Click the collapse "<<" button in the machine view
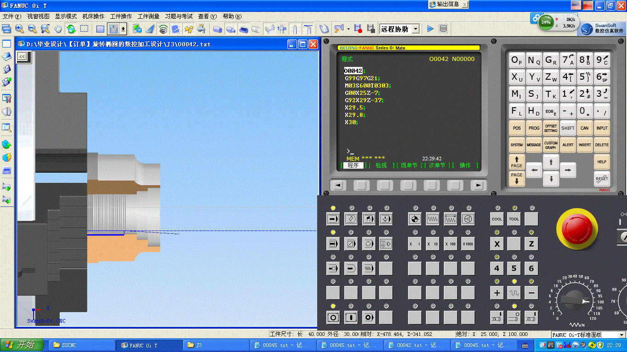The width and height of the screenshot is (627, 352). pos(22,56)
